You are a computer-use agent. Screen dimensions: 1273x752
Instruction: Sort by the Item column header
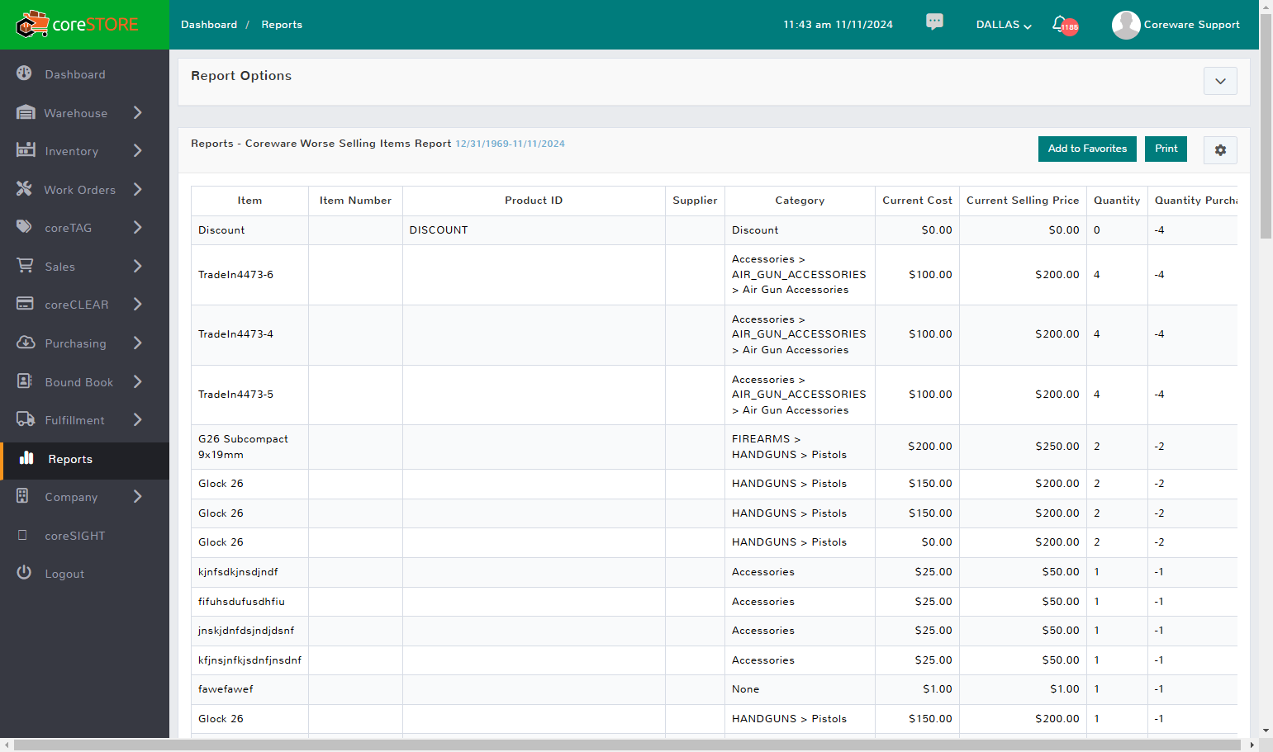click(249, 201)
